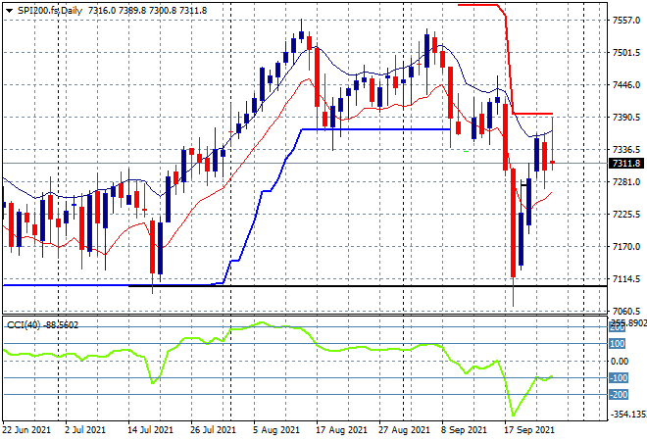This screenshot has width=647, height=441.
Task: Click CCI axis value 0.00
Action: [620, 362]
